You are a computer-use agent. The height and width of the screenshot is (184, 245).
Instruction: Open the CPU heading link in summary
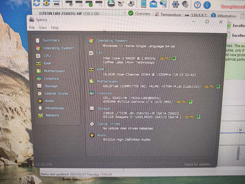point(100,53)
